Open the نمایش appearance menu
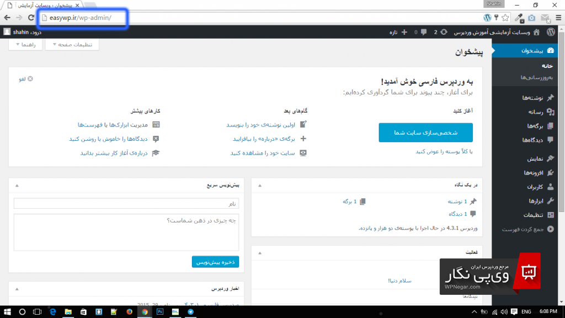 [x=535, y=158]
